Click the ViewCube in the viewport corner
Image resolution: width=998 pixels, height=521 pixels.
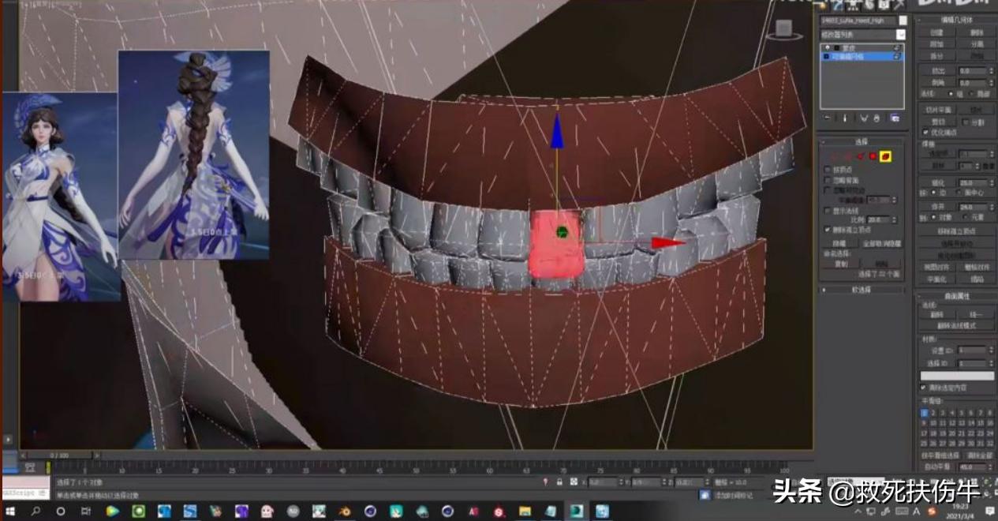(783, 30)
